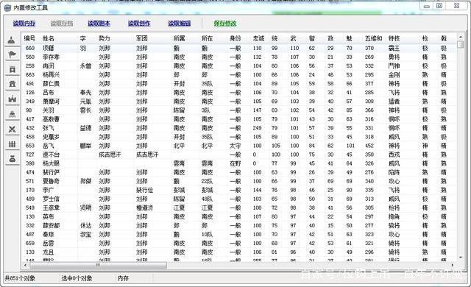
Task: Select the 薛仁贵 name cell
Action: tap(51, 84)
